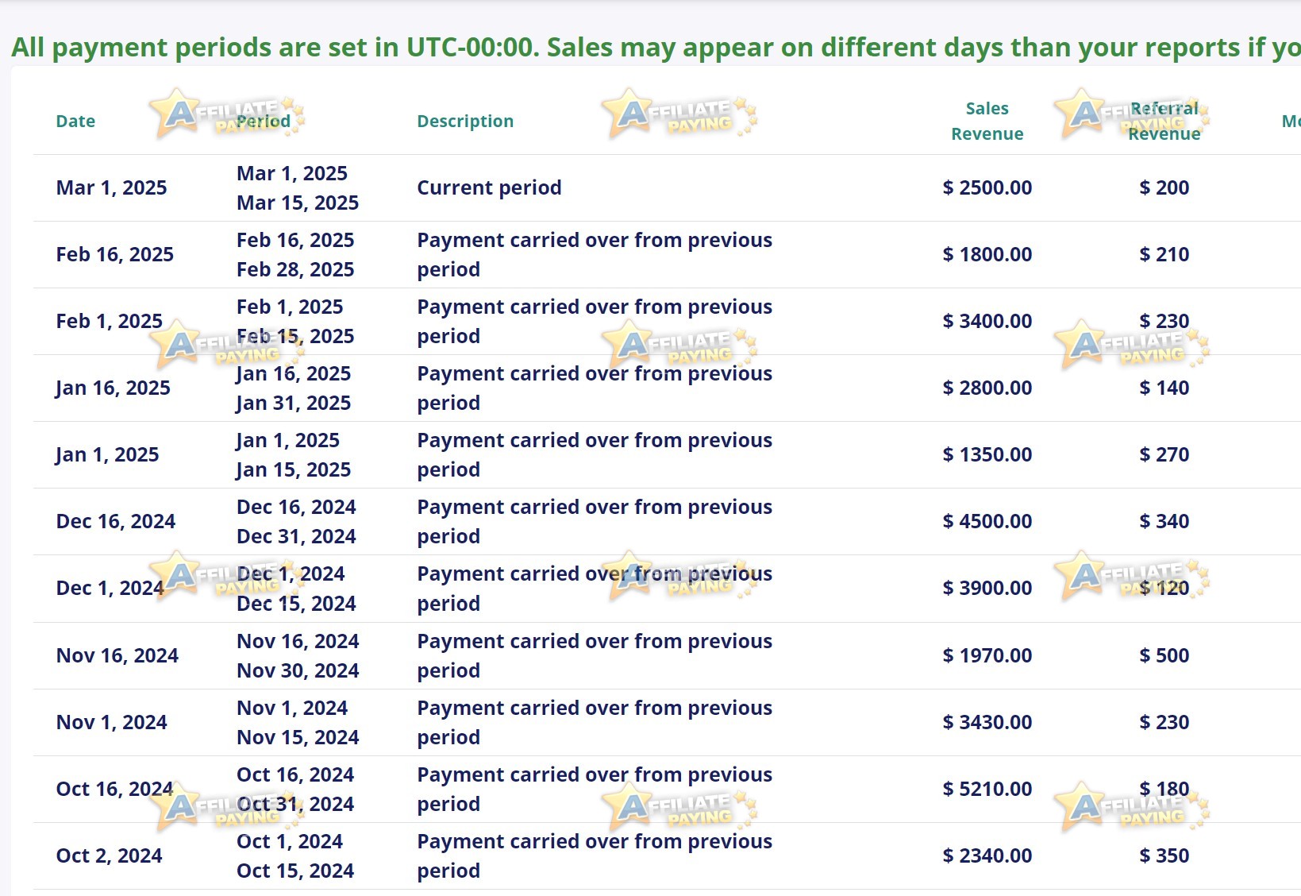
Task: Click the Period column header
Action: (264, 122)
